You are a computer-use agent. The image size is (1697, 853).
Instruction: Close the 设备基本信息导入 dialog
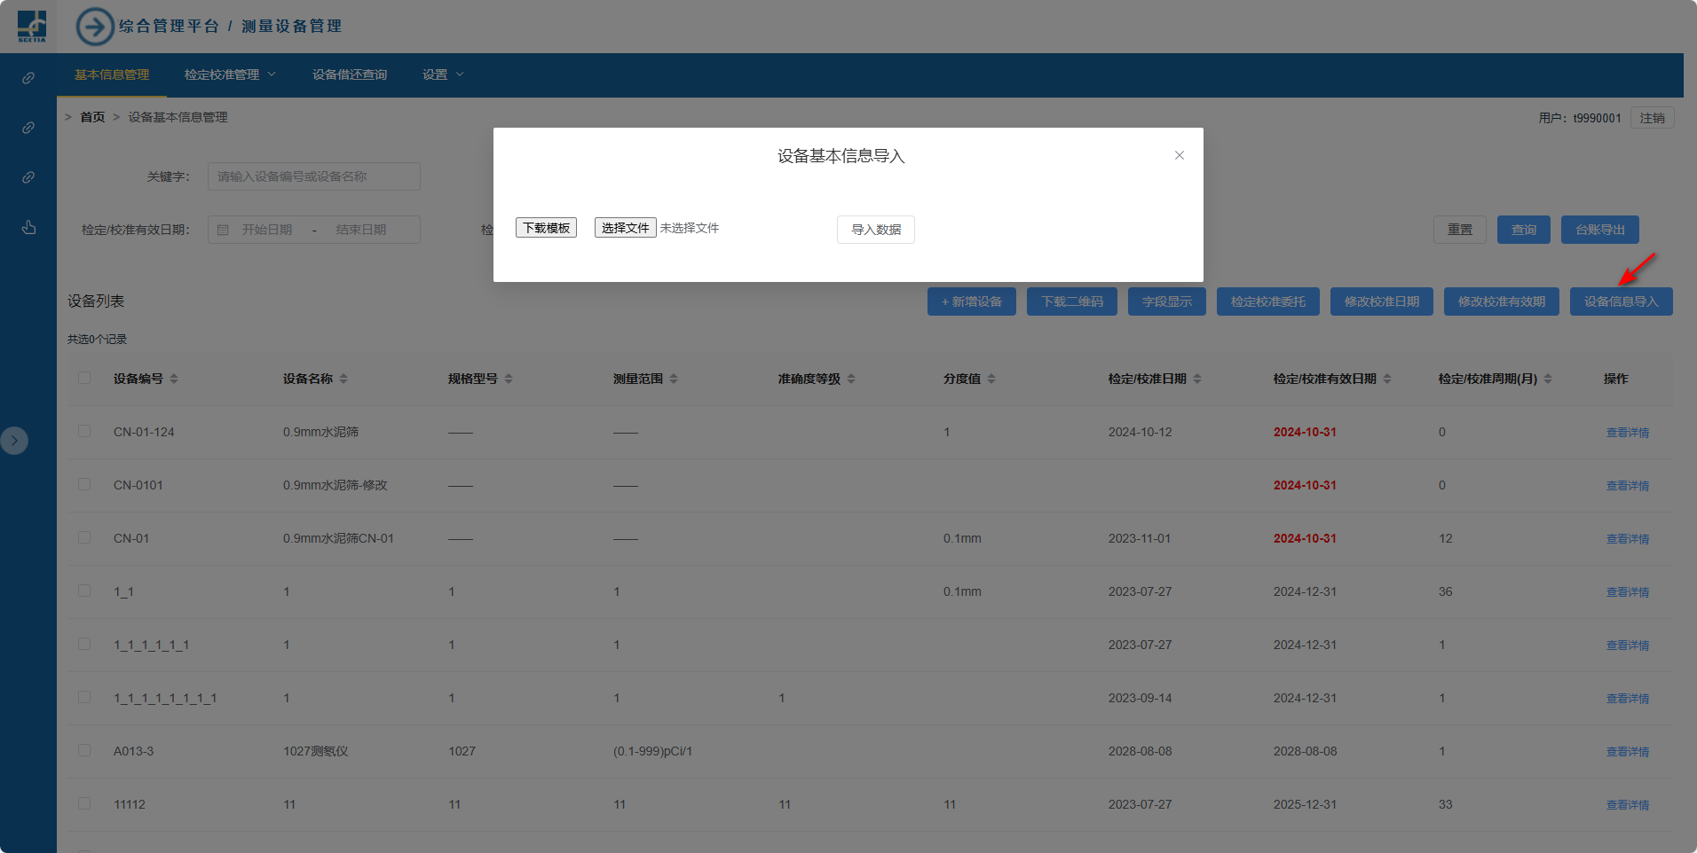(x=1179, y=155)
